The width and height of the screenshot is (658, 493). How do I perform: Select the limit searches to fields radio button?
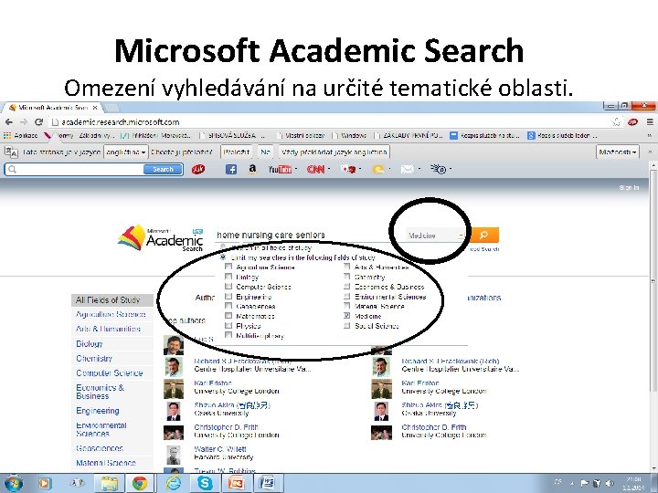tap(223, 257)
